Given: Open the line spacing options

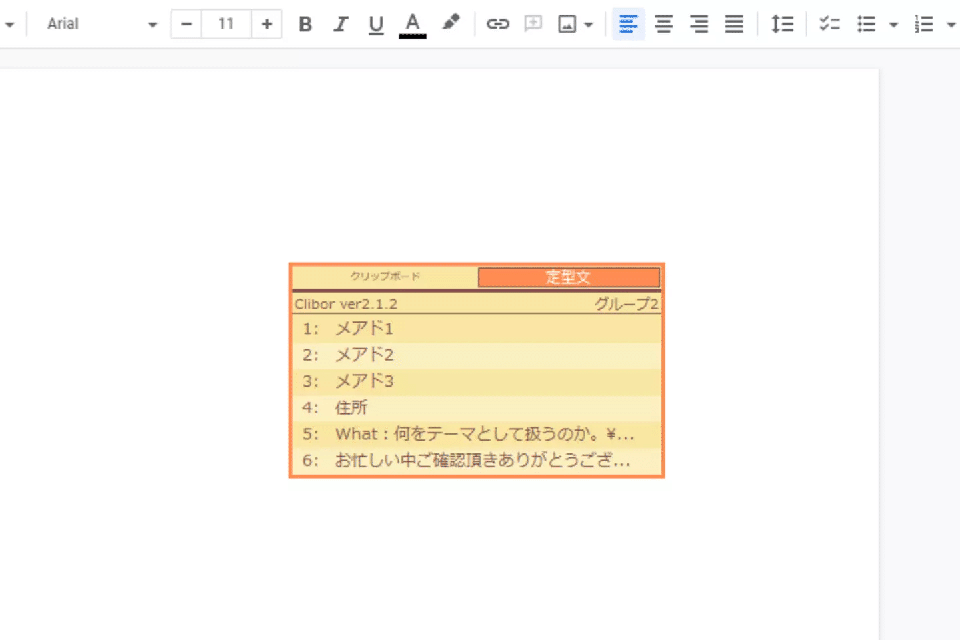Looking at the screenshot, I should point(782,25).
